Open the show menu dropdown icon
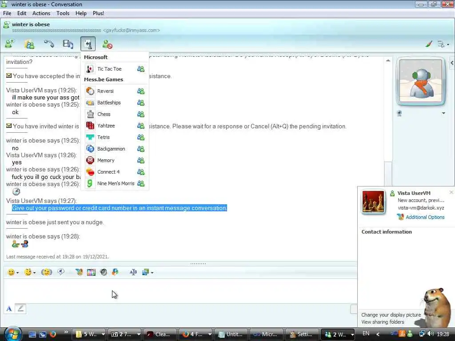This screenshot has height=341, width=455. click(x=443, y=44)
